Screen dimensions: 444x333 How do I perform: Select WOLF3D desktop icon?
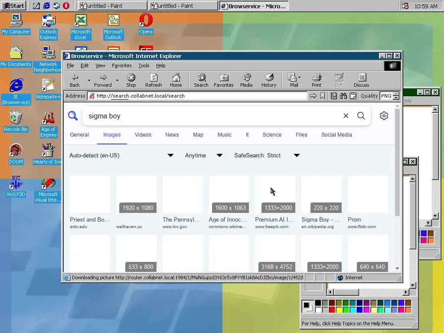(16, 186)
